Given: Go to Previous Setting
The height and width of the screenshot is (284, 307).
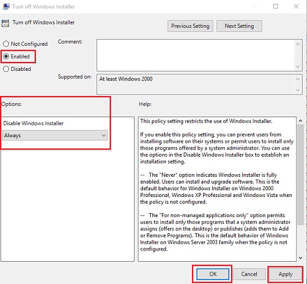Looking at the screenshot, I should click(190, 26).
